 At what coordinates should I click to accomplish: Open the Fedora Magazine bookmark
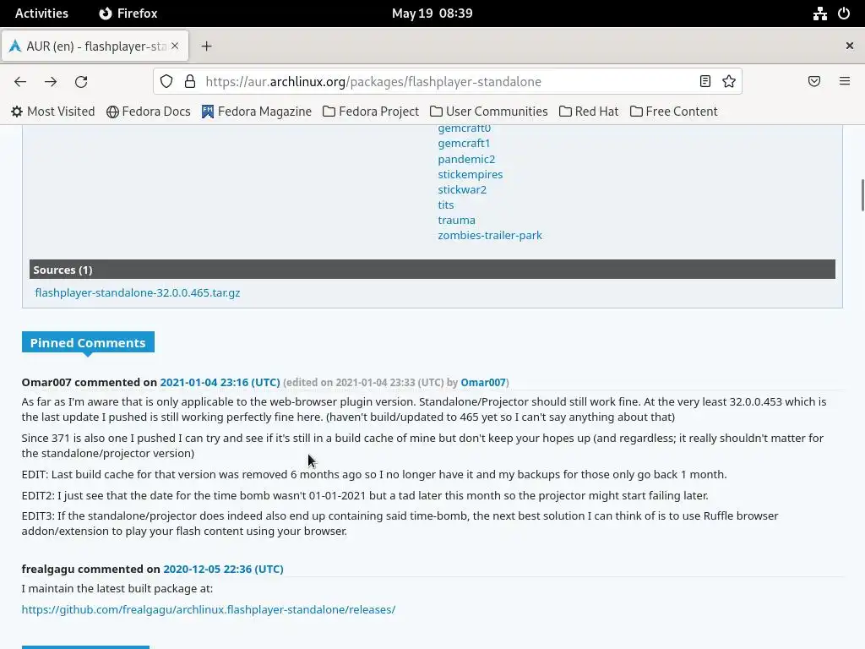(257, 112)
